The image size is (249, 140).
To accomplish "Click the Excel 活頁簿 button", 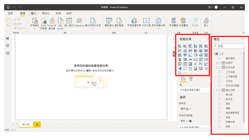I will pos(43,24).
